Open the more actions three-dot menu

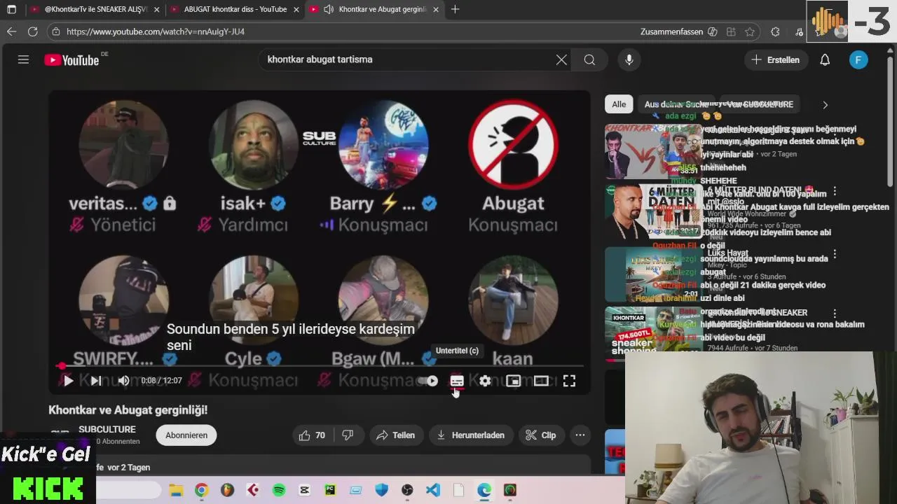click(580, 435)
